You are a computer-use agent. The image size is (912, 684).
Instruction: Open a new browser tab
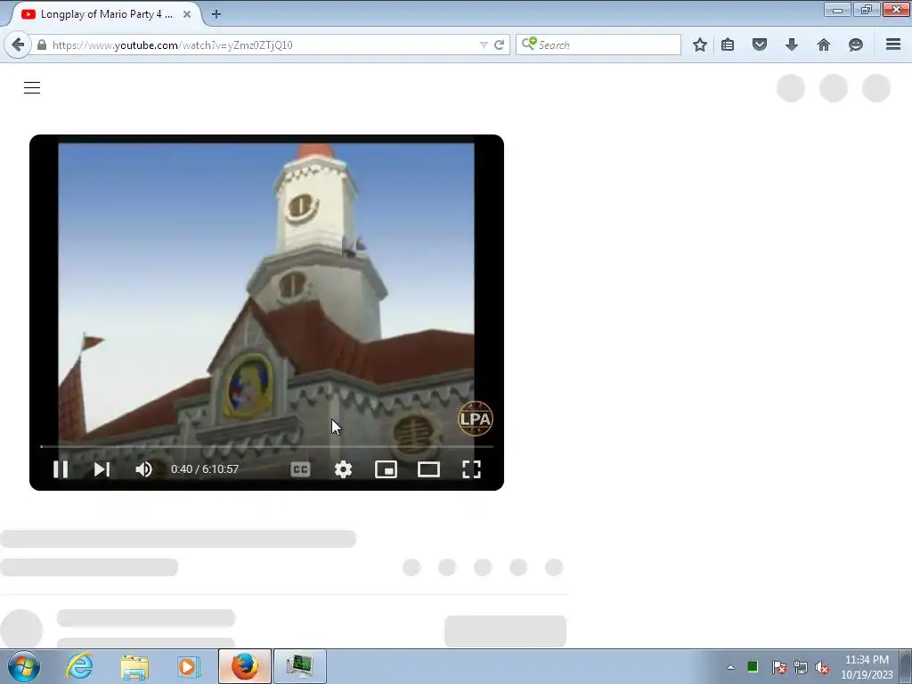coord(216,14)
